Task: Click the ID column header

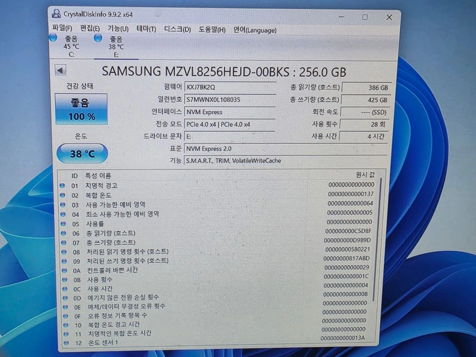Action: pyautogui.click(x=75, y=176)
